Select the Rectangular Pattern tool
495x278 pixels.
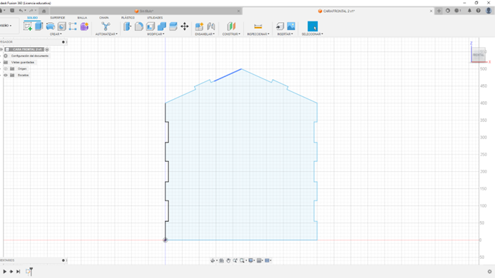tap(73, 26)
